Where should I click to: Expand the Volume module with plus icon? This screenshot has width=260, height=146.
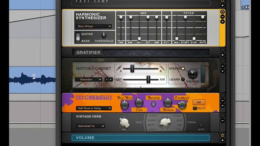point(223,140)
